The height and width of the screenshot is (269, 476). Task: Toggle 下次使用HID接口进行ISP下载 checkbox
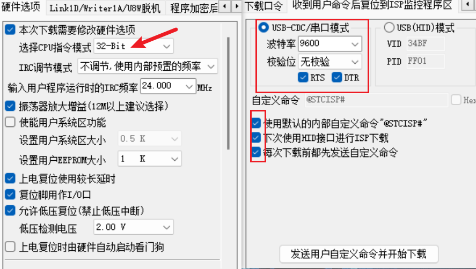256,138
